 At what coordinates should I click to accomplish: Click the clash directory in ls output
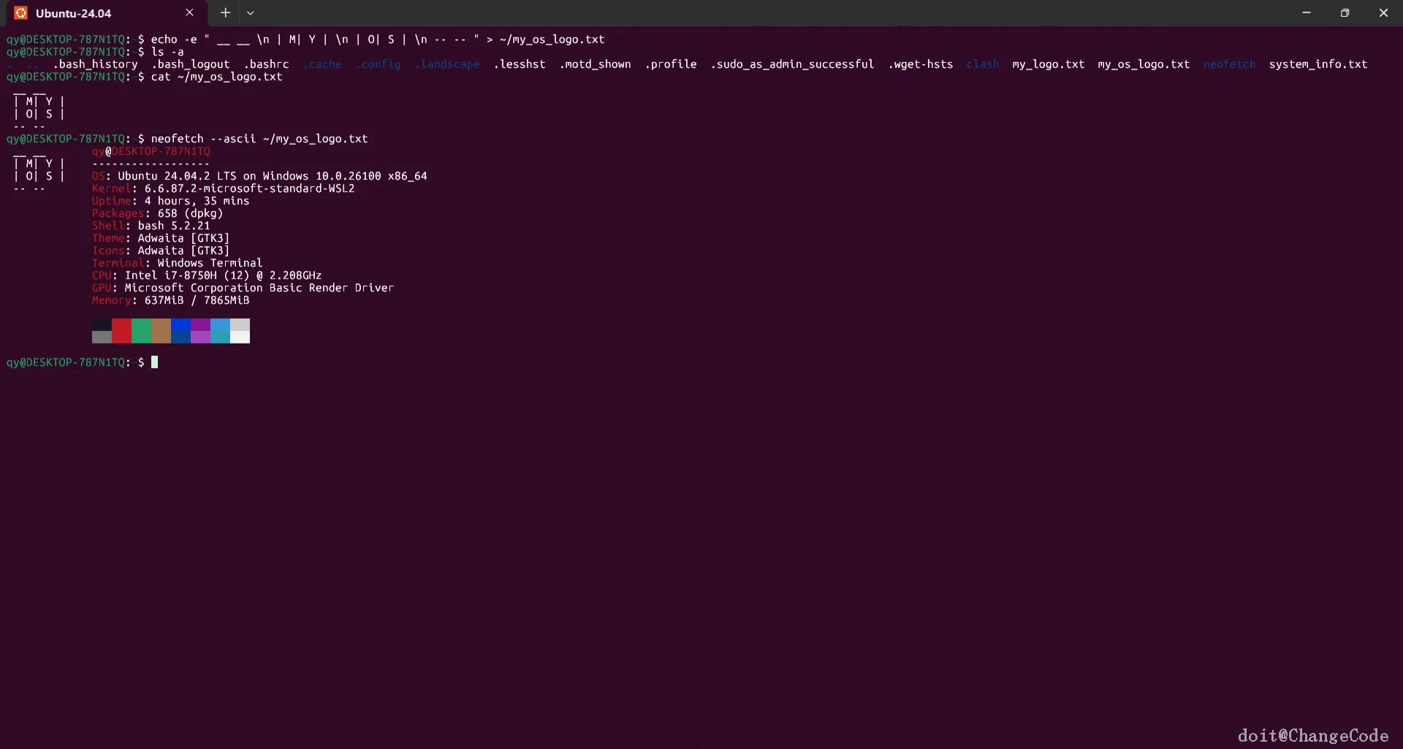click(x=982, y=64)
